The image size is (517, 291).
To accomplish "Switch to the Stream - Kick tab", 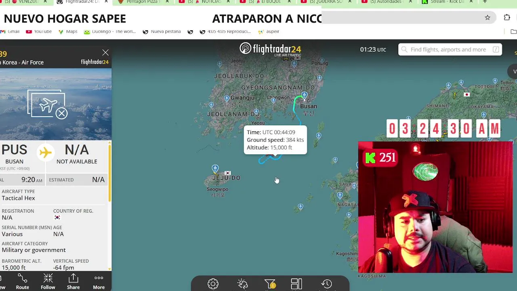I will 447,2.
